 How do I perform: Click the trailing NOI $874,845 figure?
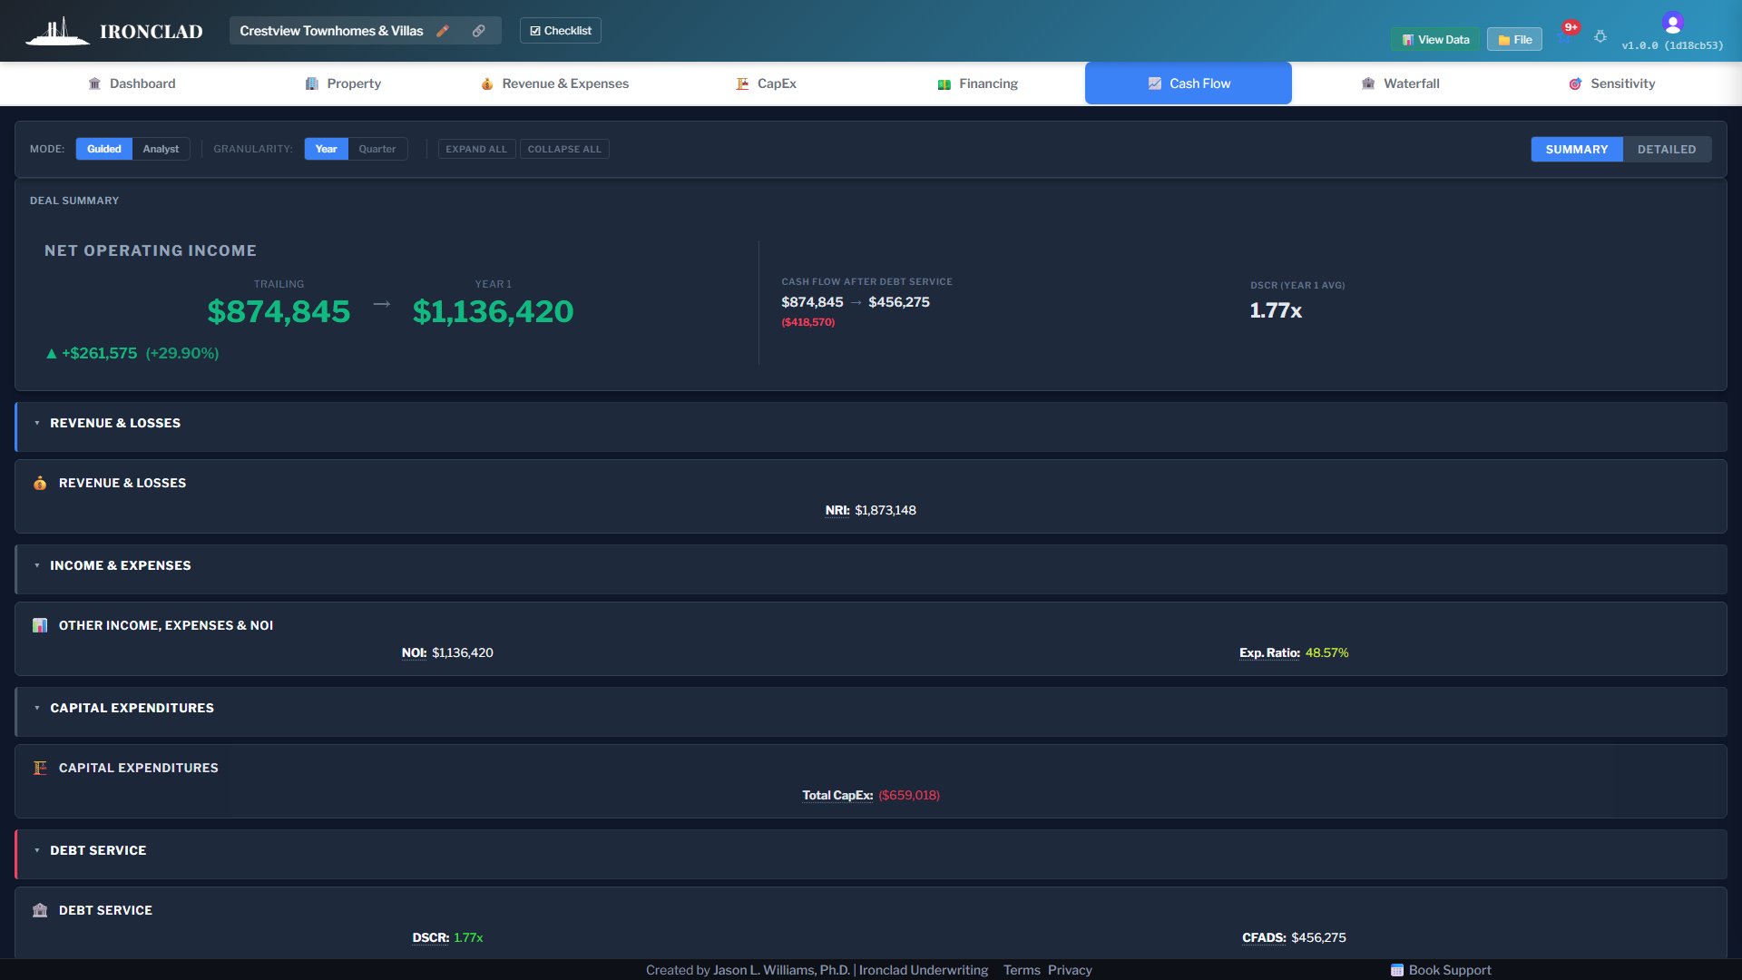(279, 311)
